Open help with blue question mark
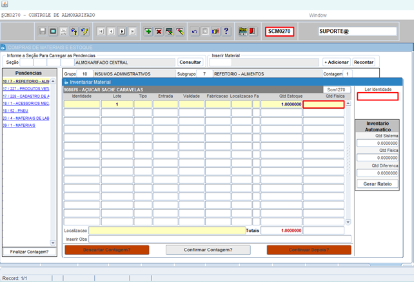This screenshot has height=282, width=414. click(226, 32)
